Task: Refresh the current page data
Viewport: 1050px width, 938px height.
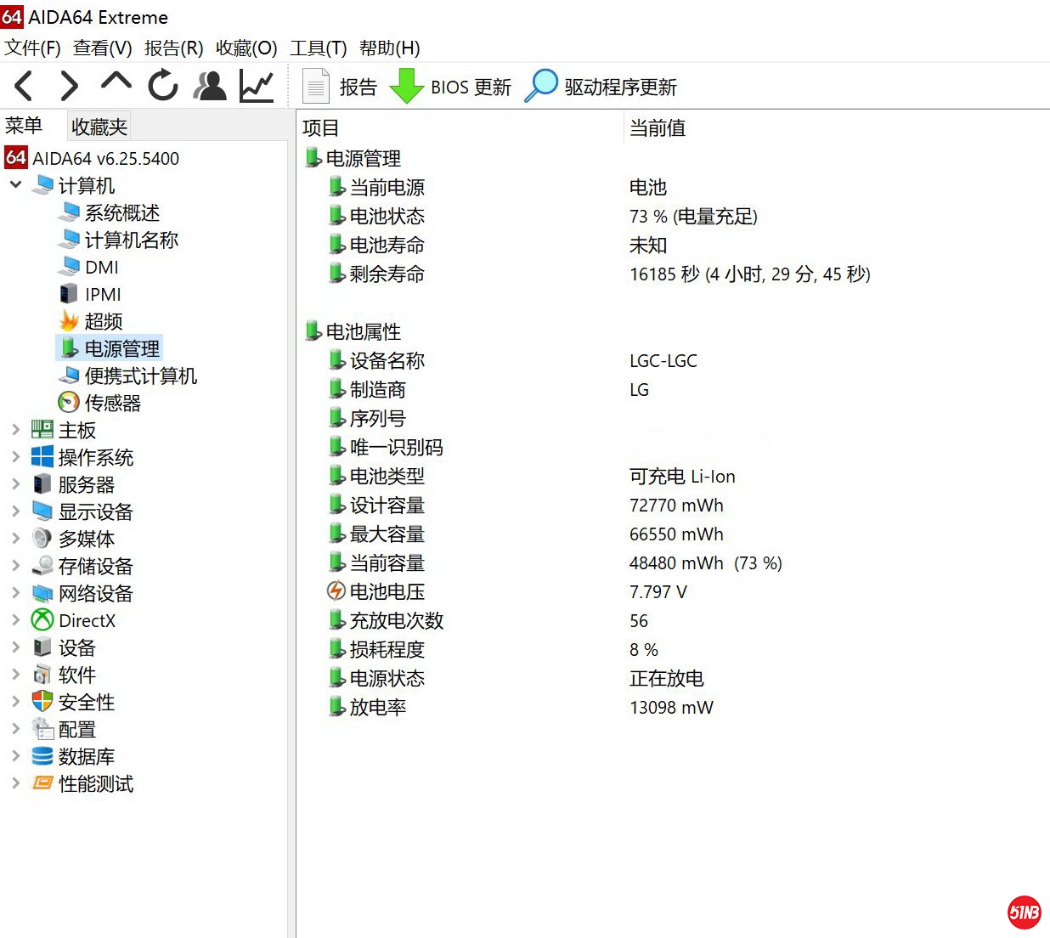Action: pos(162,86)
